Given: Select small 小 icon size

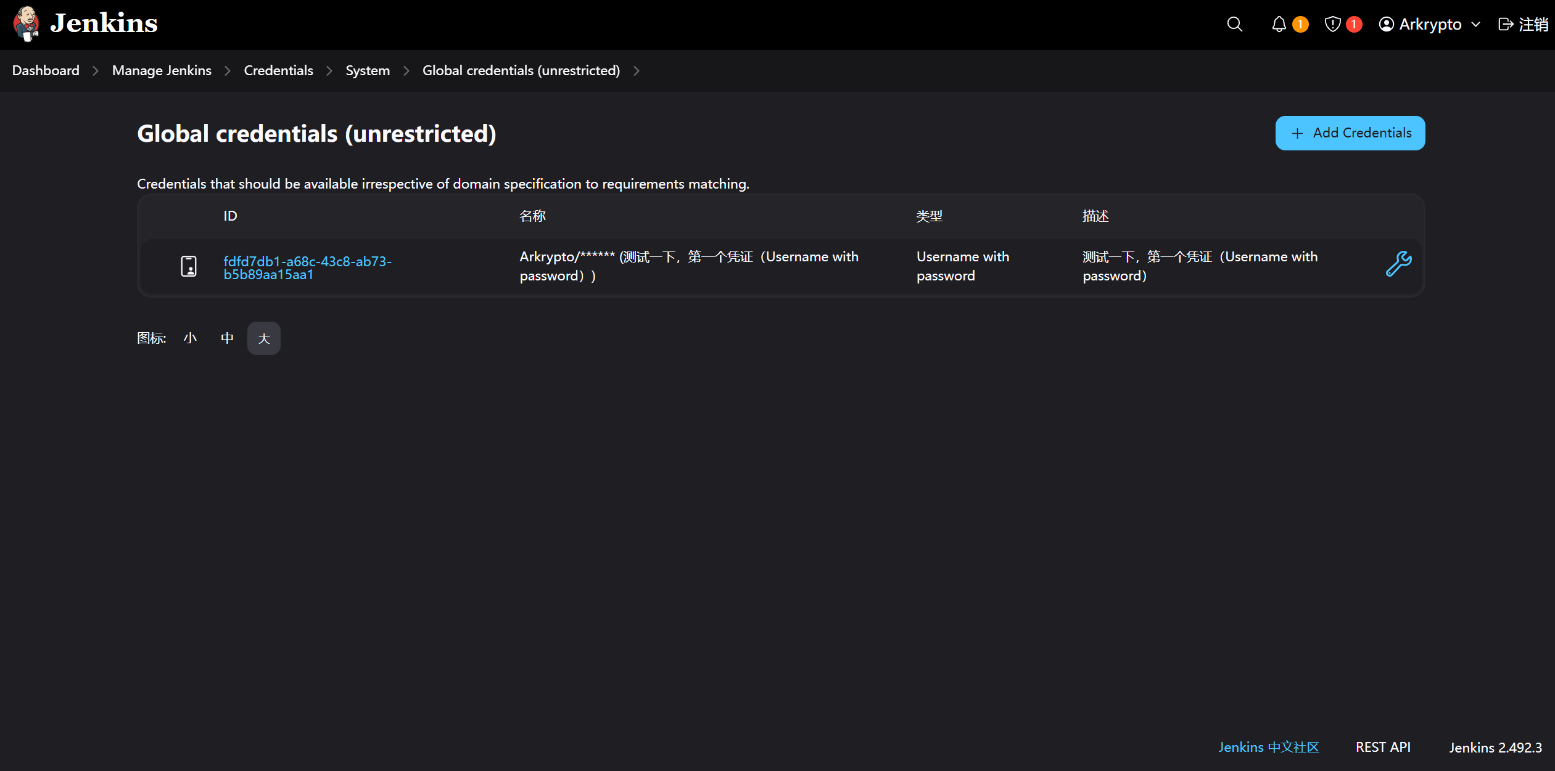Looking at the screenshot, I should [x=190, y=338].
